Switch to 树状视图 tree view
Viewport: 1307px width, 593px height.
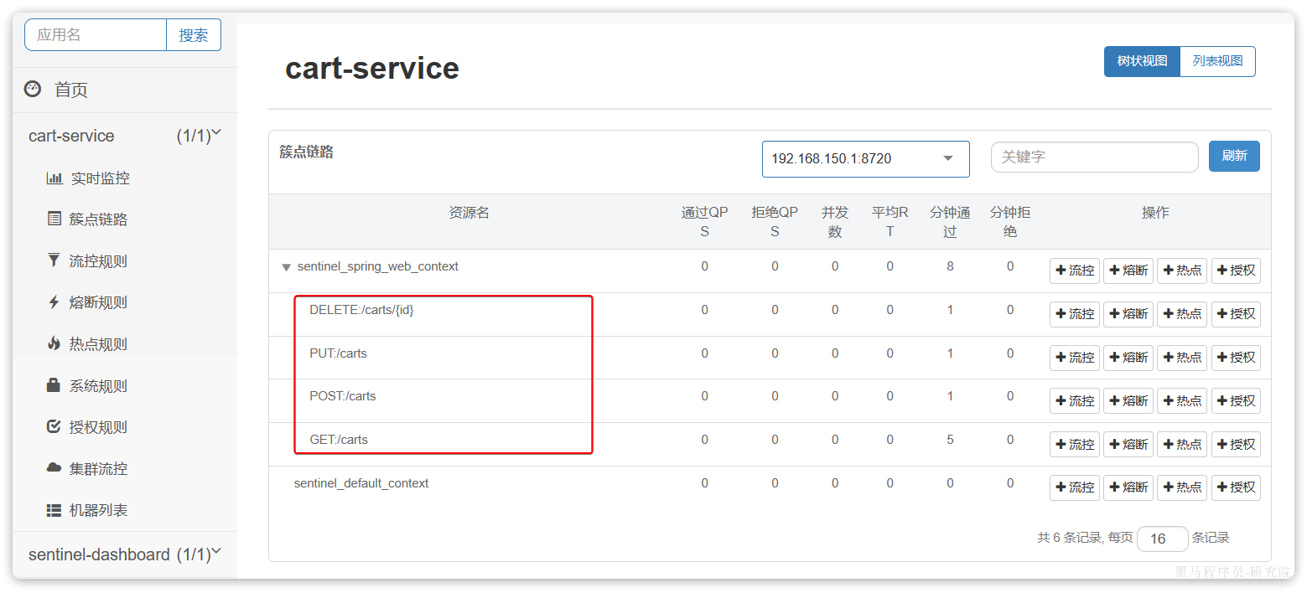pyautogui.click(x=1142, y=61)
